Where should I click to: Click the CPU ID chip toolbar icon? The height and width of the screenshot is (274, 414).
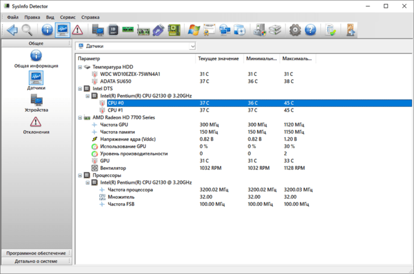click(x=113, y=30)
